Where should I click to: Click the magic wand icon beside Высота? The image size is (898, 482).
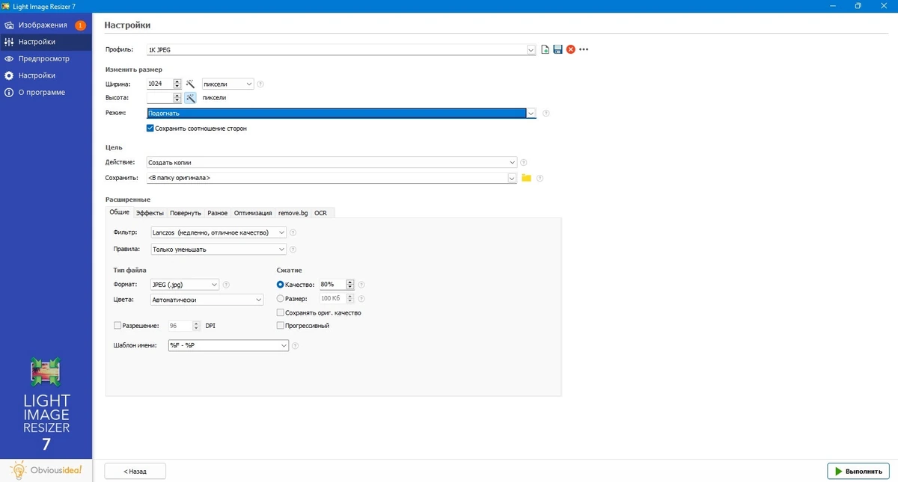click(190, 98)
